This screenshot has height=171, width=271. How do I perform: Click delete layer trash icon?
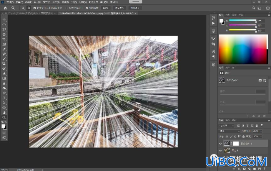pos(264,169)
